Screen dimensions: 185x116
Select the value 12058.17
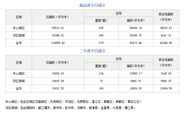coord(136,74)
